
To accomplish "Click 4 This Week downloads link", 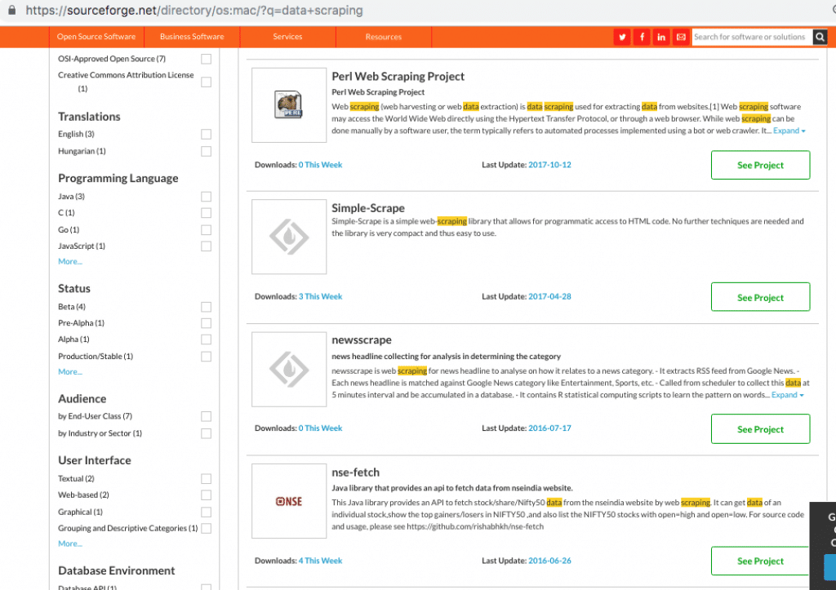I will coord(320,561).
